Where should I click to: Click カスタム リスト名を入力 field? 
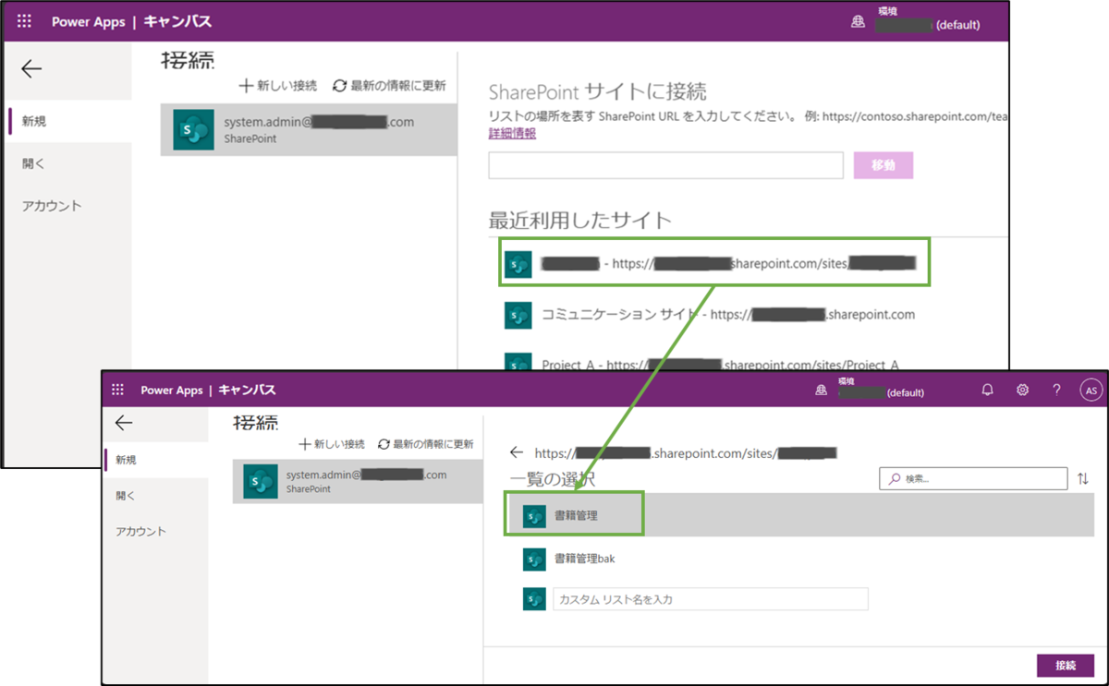click(710, 599)
